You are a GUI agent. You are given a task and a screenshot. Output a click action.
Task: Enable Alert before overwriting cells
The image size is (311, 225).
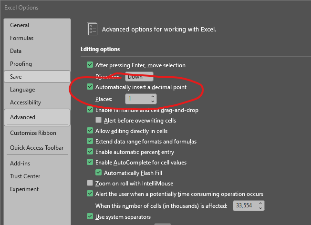(98, 120)
